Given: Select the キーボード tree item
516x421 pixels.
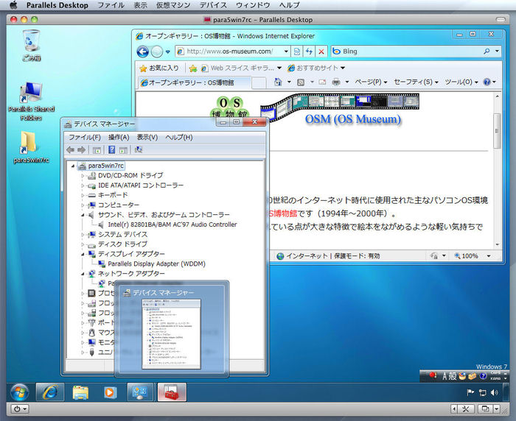Looking at the screenshot, I should pyautogui.click(x=113, y=195).
